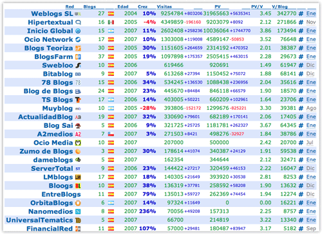Viewport: 322px width, 234px height.
Task: Click the Dic link in Swebloo row
Action: tap(310, 66)
